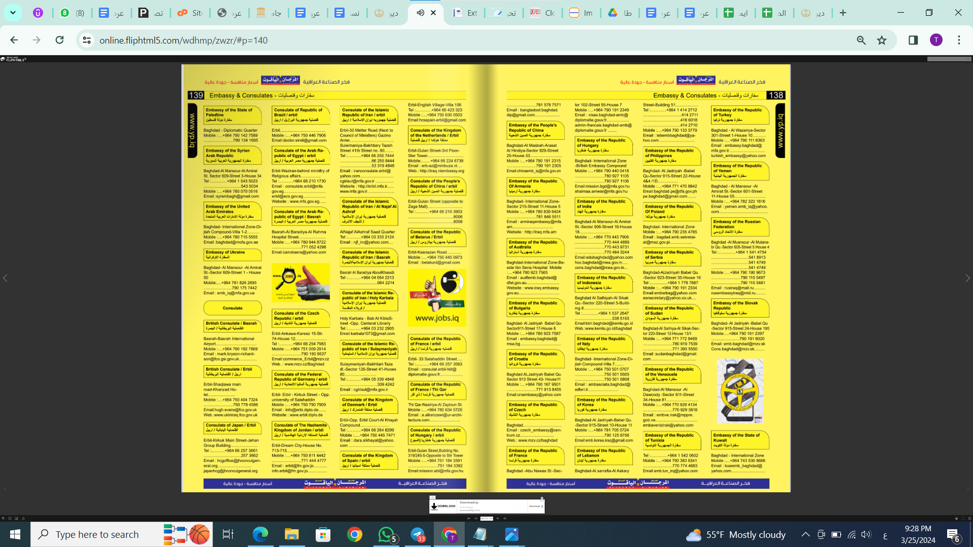Open Telegram from the taskbar
The width and height of the screenshot is (973, 547).
point(418,534)
